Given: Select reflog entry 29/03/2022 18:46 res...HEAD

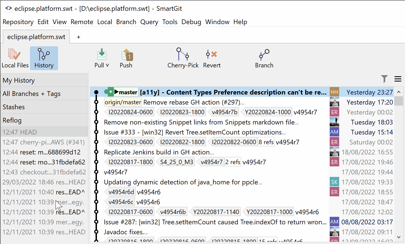Looking at the screenshot, I should click(x=44, y=182).
